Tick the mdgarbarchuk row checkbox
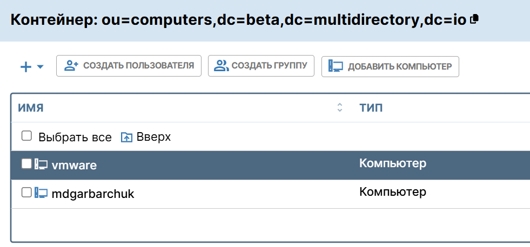The height and width of the screenshot is (247, 530). coord(26,193)
